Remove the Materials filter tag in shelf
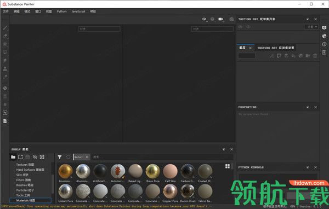 coord(87,157)
